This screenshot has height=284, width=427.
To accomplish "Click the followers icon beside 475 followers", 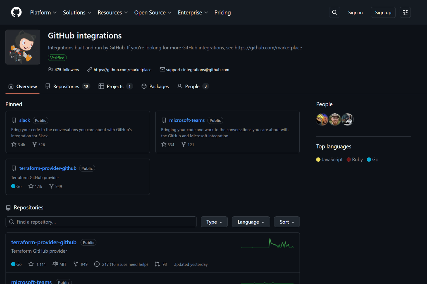I will [51, 69].
